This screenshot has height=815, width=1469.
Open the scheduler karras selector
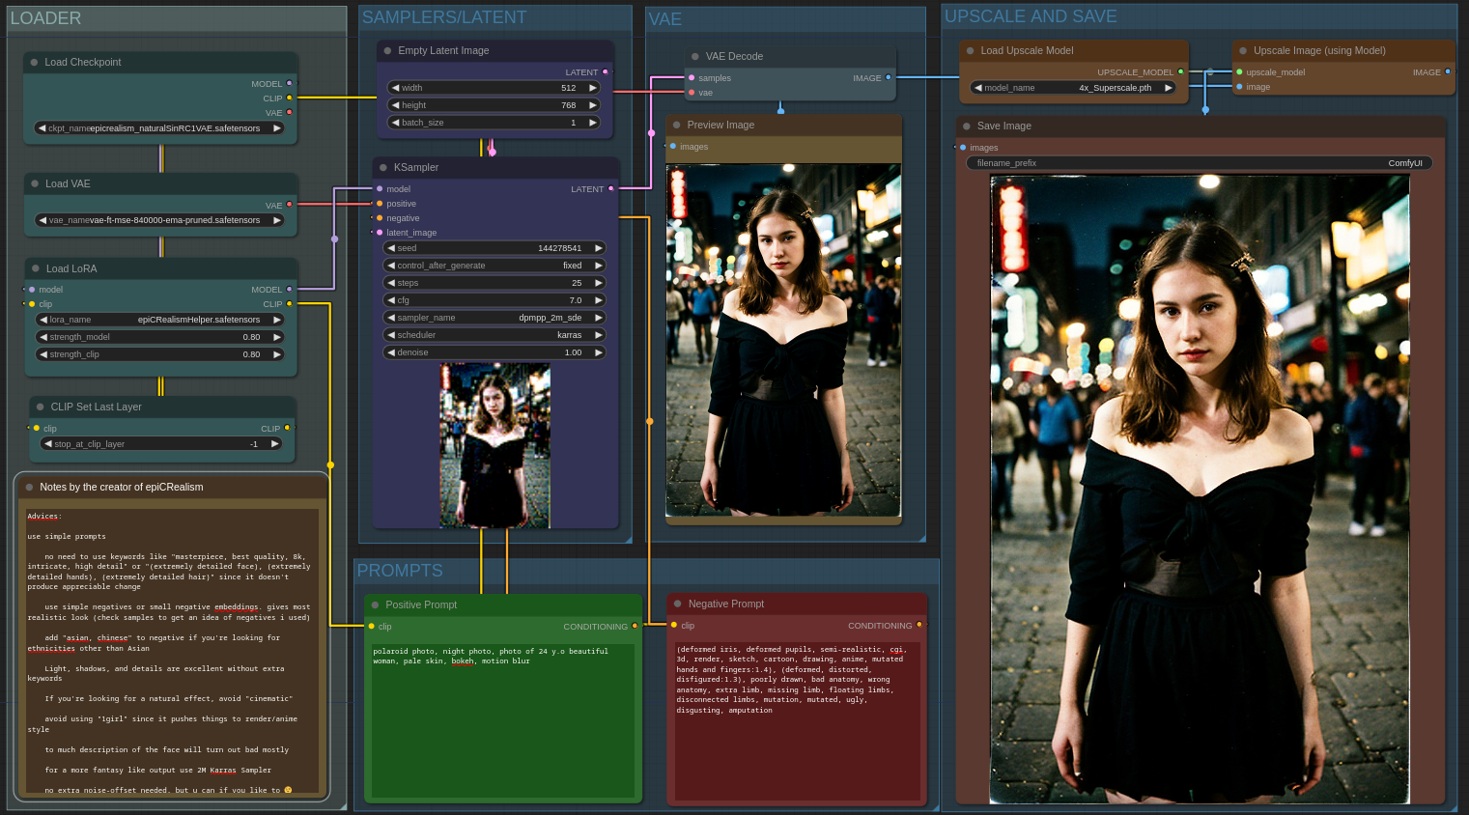[x=494, y=334]
